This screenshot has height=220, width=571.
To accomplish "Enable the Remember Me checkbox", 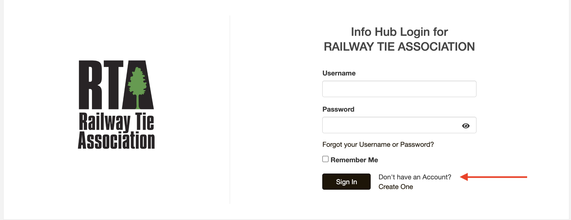I will (x=326, y=159).
